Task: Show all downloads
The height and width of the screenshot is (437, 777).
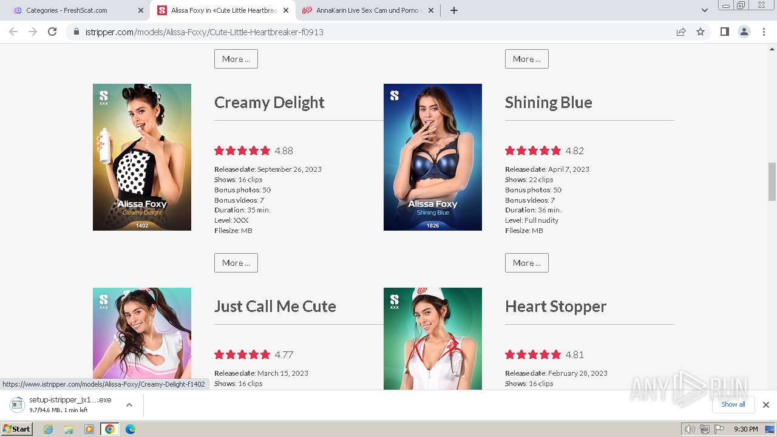Action: pyautogui.click(x=733, y=404)
